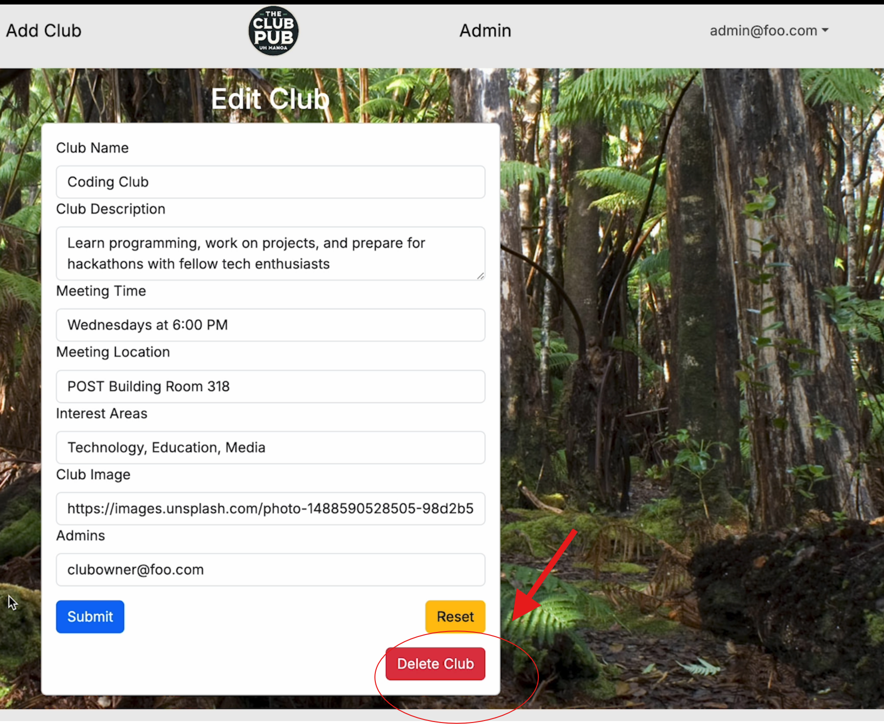Select the Admins field with clubowner@foo.com
Image resolution: width=884 pixels, height=724 pixels.
(x=270, y=570)
